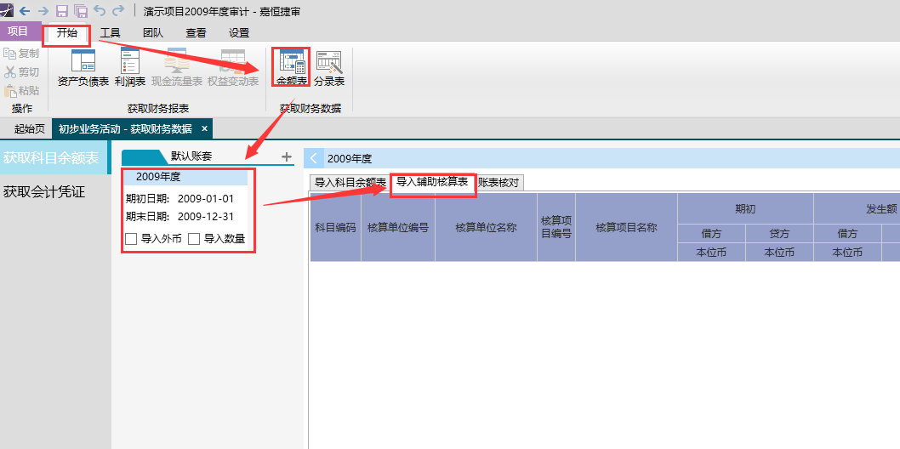
Task: Open the 导入科目余额表 tab
Action: pyautogui.click(x=350, y=182)
